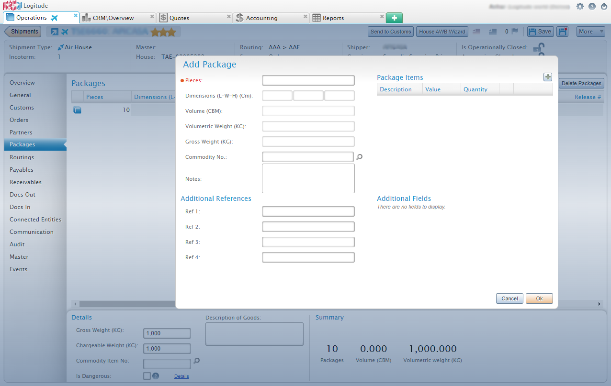Open the Help question mark icon

(x=592, y=6)
